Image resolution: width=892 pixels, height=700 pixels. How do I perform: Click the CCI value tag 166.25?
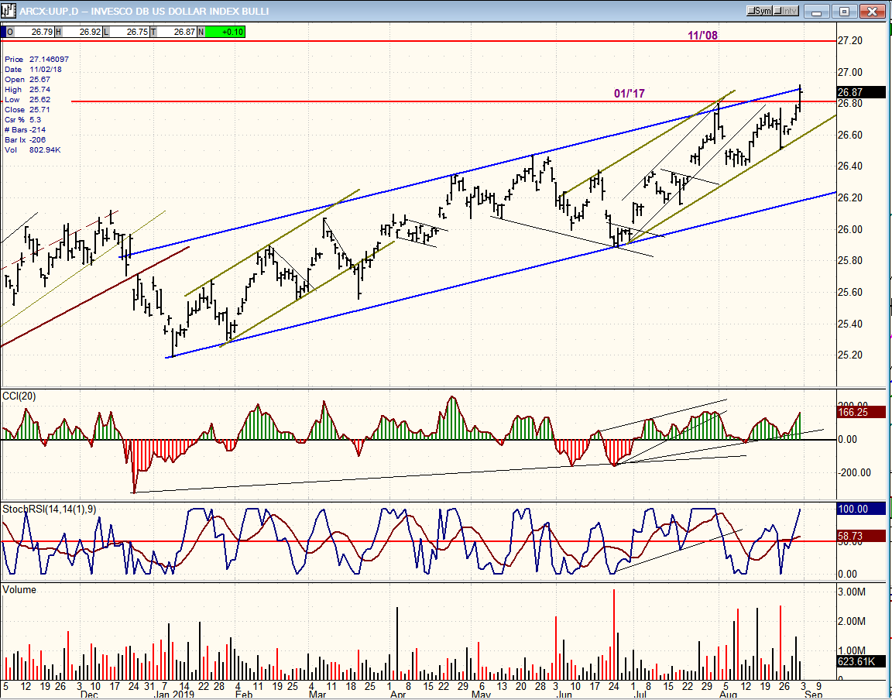pyautogui.click(x=862, y=412)
